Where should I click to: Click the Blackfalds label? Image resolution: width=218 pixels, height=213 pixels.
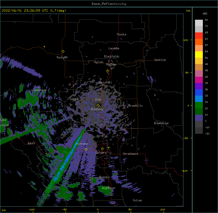click(x=112, y=56)
